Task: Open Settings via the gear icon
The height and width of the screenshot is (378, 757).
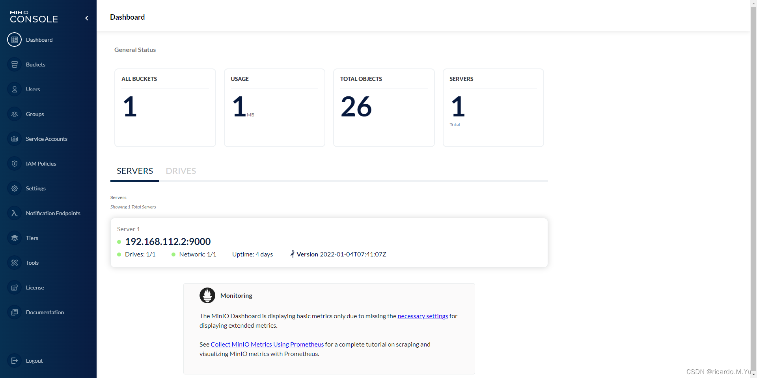Action: pyautogui.click(x=14, y=188)
